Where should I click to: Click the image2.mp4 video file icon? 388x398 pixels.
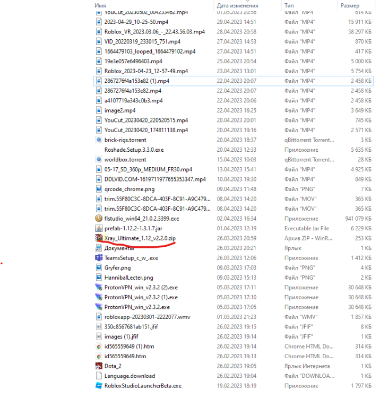pyautogui.click(x=99, y=110)
